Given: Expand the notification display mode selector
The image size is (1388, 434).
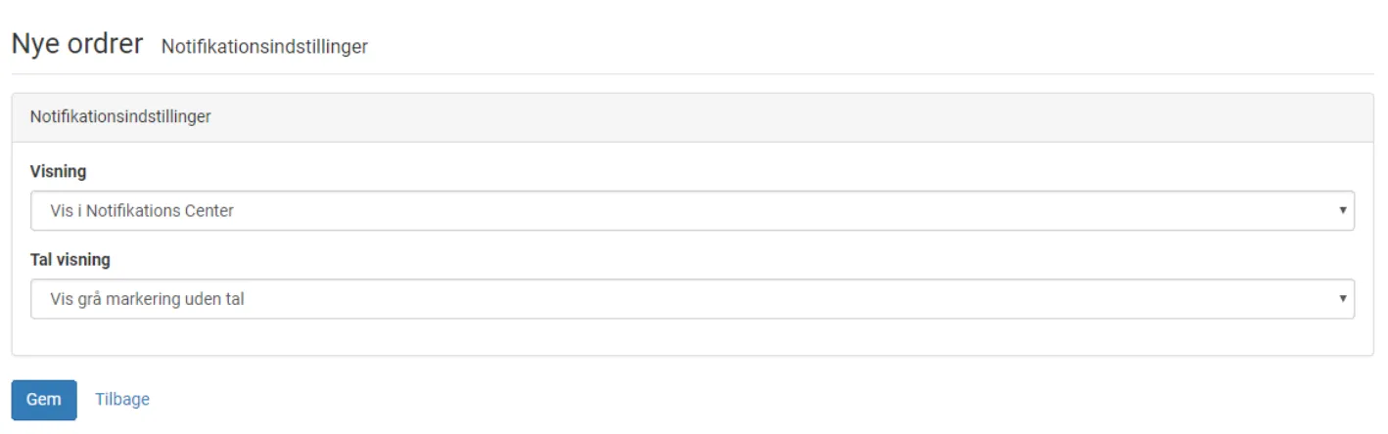Looking at the screenshot, I should tap(692, 210).
